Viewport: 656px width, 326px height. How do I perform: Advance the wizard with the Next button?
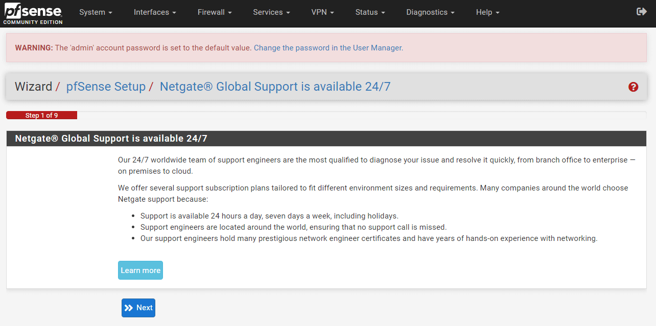coord(138,308)
